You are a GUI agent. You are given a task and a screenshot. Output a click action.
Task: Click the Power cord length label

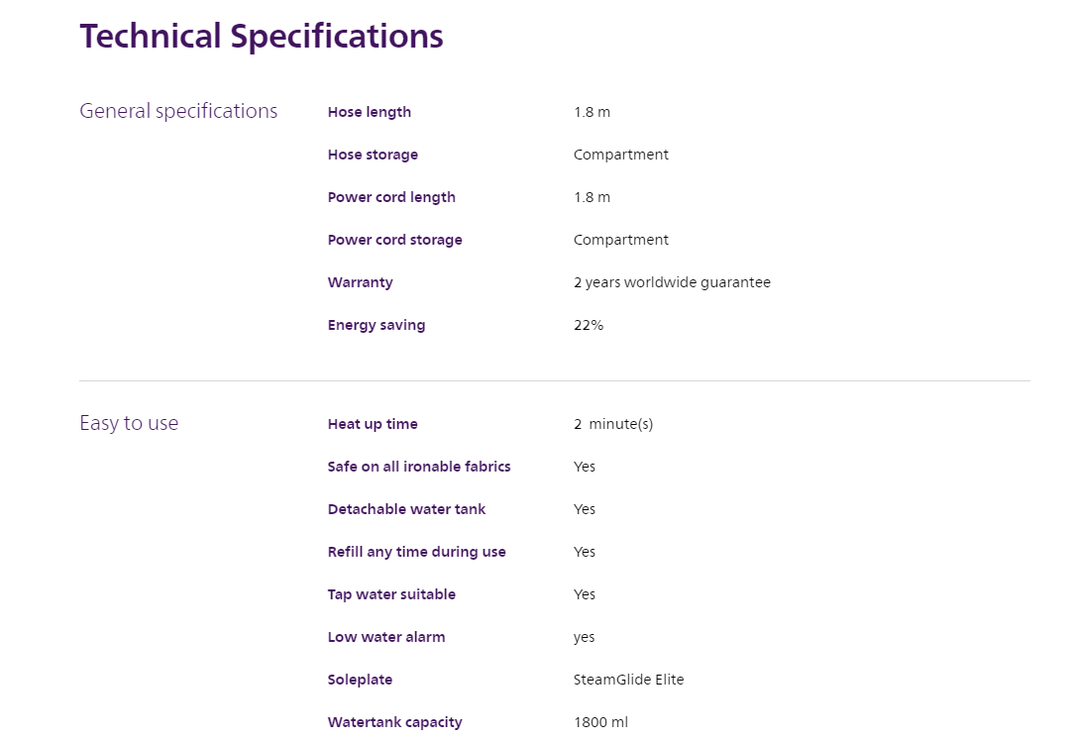click(x=391, y=197)
